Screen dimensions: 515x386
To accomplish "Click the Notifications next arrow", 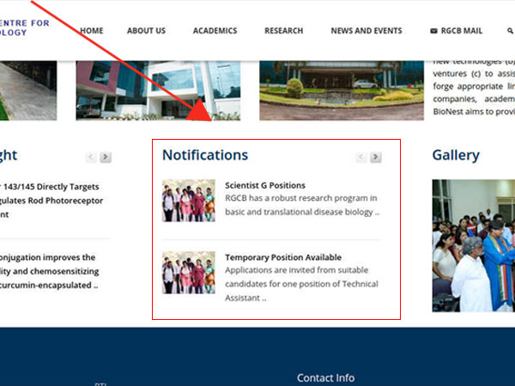I will 376,157.
